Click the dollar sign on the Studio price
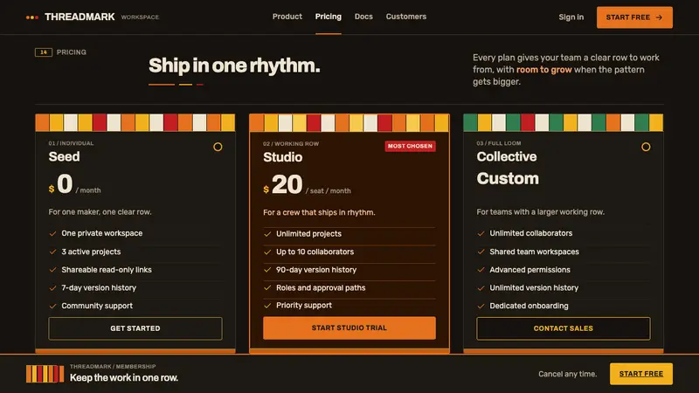Image resolution: width=699 pixels, height=393 pixels. (x=266, y=189)
